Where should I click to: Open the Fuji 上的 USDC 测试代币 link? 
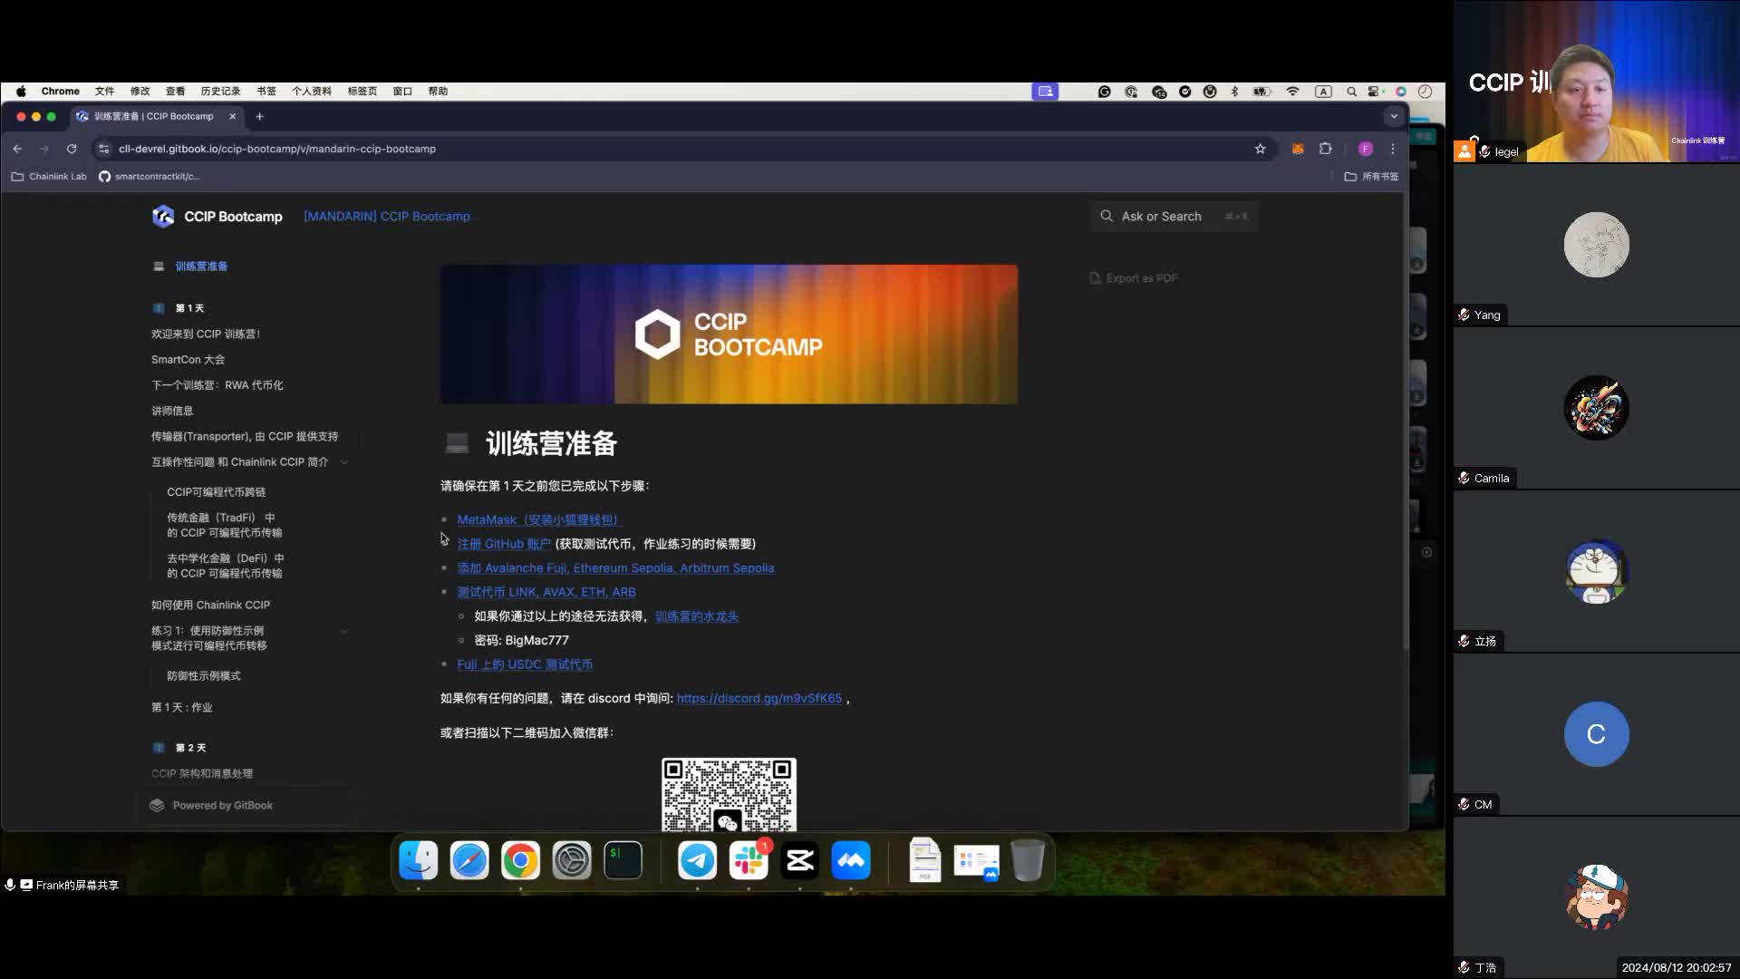[525, 664]
